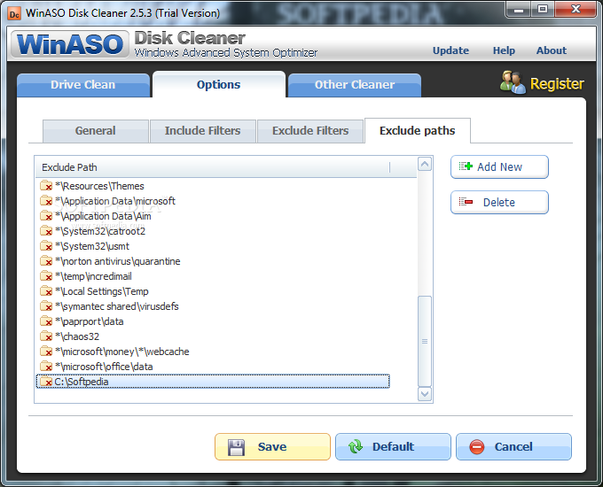Switch to the Include Filters tab
The width and height of the screenshot is (603, 487).
pos(203,131)
